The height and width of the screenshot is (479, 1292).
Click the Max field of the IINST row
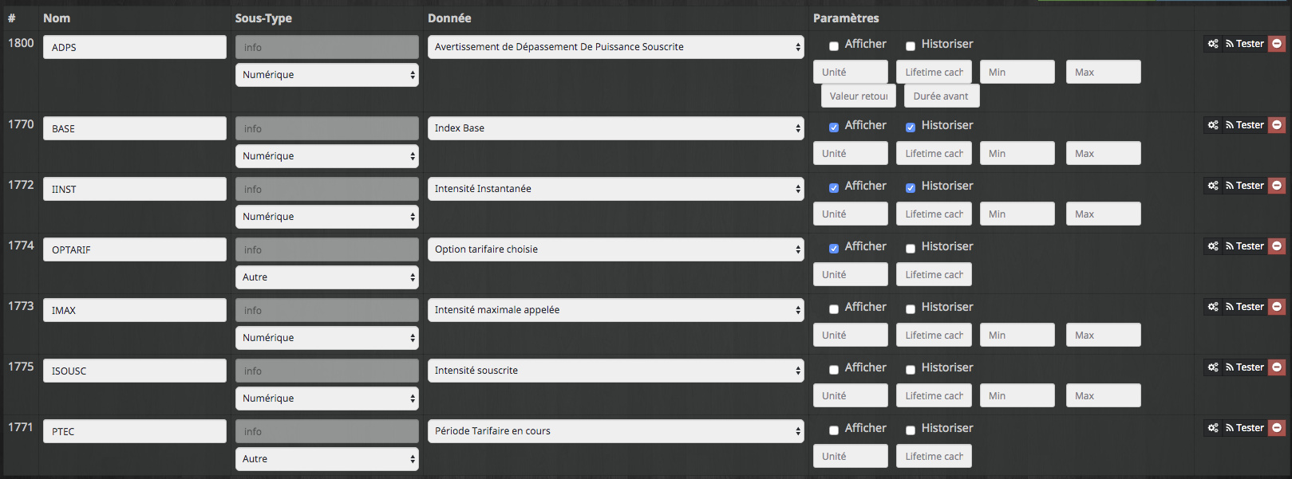1103,214
